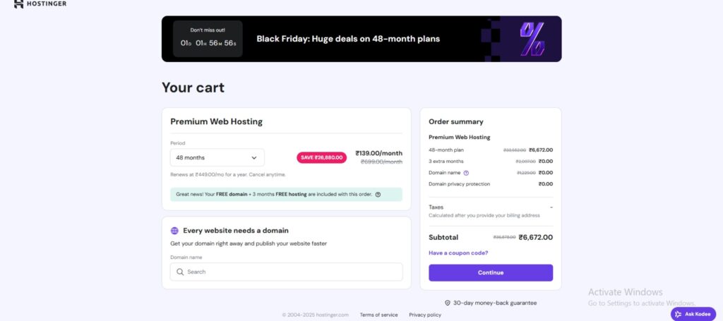Open the Period dropdown showing 48 months
Viewport: 723px width, 321px height.
(217, 157)
